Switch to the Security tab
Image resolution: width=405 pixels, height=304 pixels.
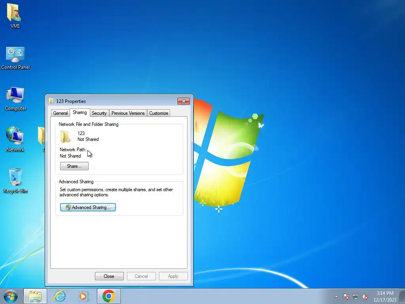tap(99, 113)
